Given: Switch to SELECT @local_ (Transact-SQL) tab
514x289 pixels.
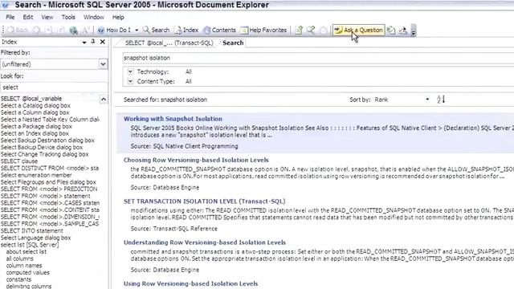Looking at the screenshot, I should [169, 43].
